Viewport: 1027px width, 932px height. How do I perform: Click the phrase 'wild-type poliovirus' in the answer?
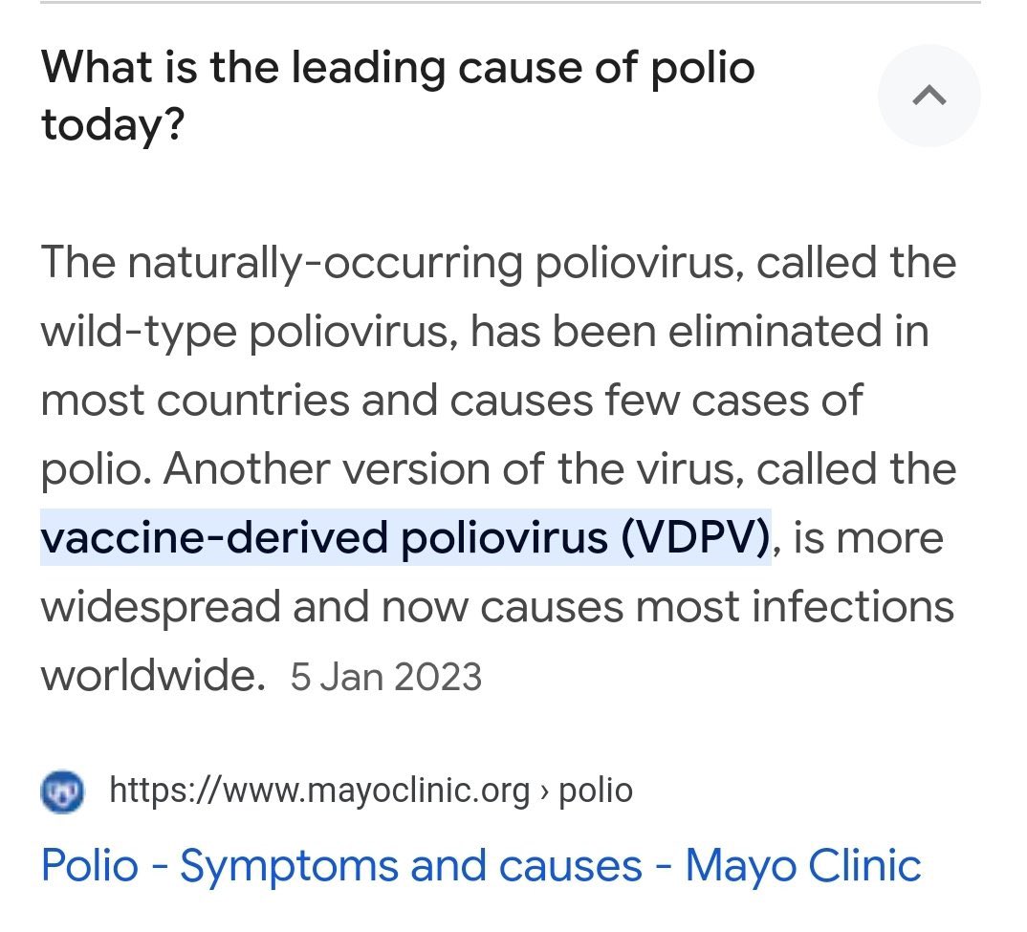tap(244, 332)
